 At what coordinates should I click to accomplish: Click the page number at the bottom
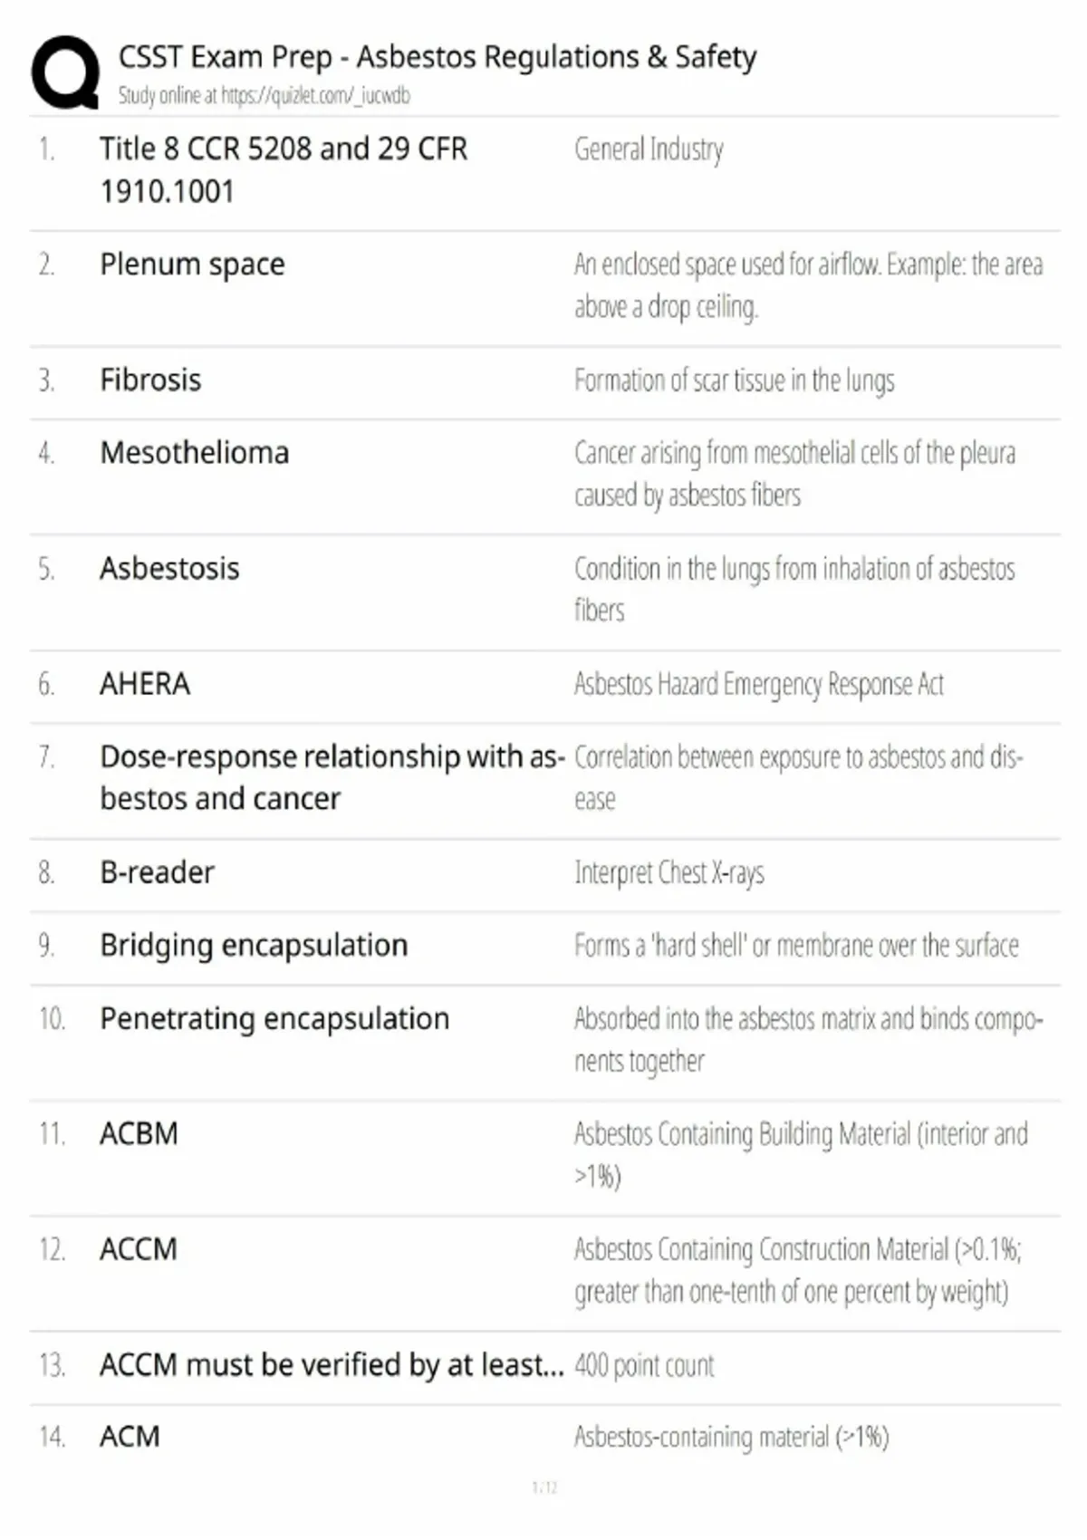544,1487
